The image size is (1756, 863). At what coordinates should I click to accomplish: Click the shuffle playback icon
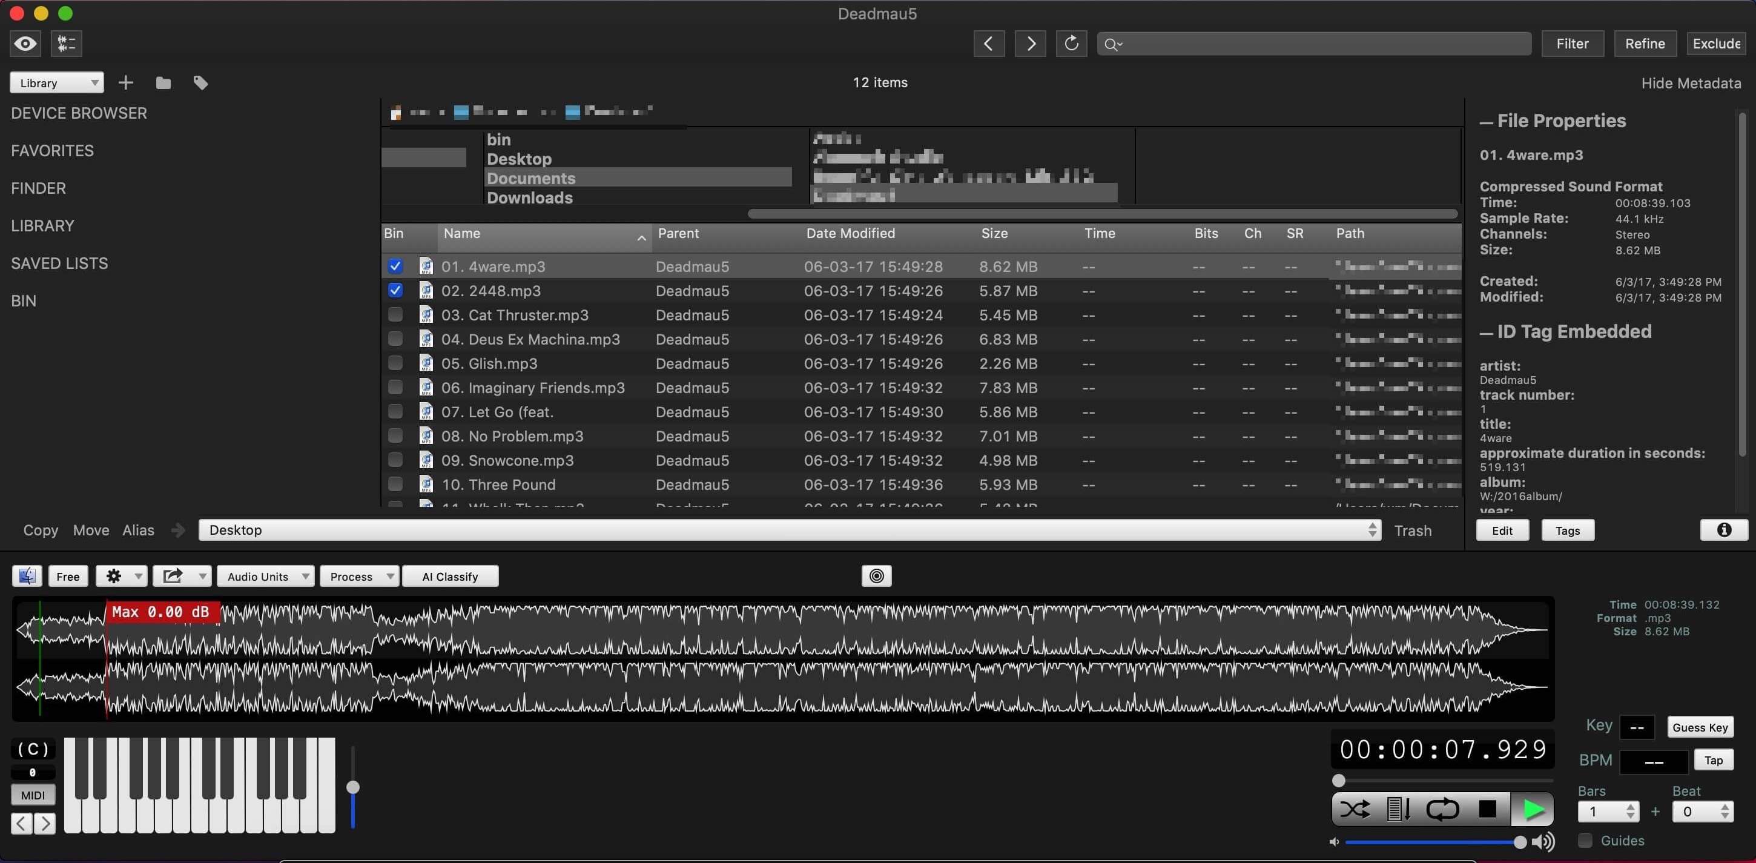pos(1354,809)
